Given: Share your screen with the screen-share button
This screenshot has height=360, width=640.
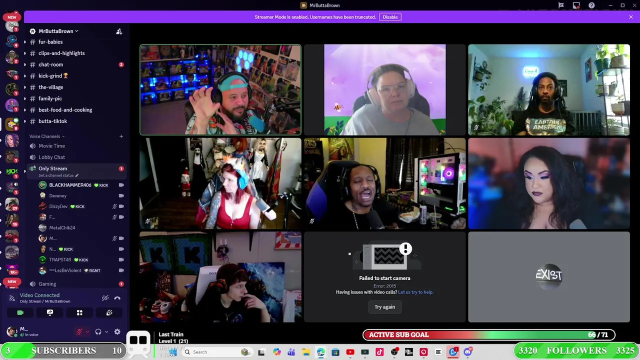Looking at the screenshot, I should pos(50,312).
